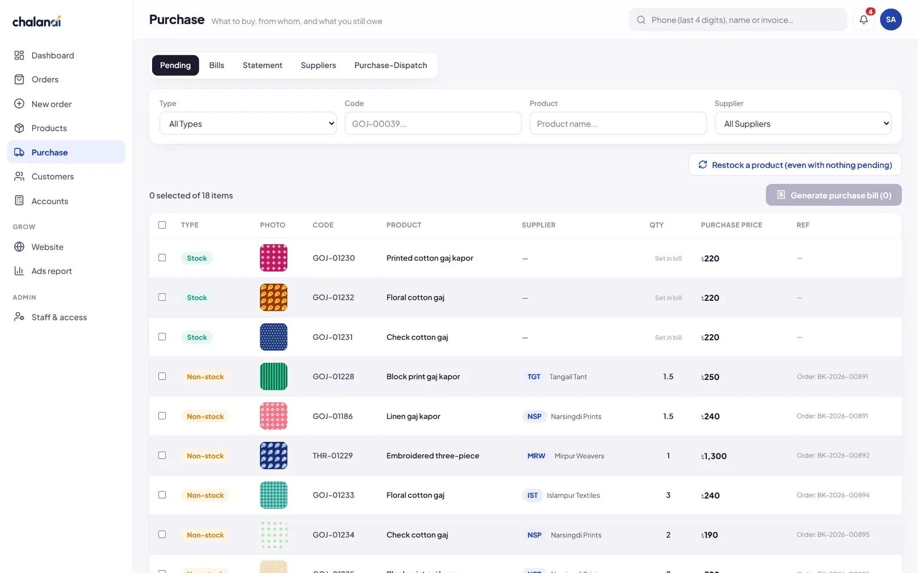Screen dimensions: 918x573
Task: Click the Customers people icon
Action: pyautogui.click(x=19, y=176)
